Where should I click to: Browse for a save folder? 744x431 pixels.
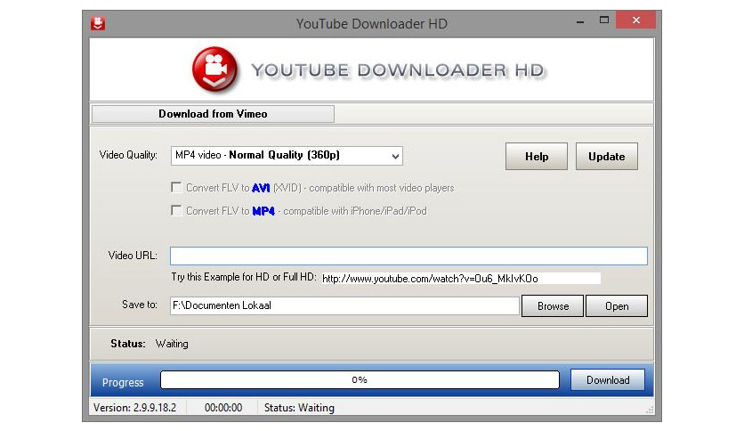click(553, 305)
